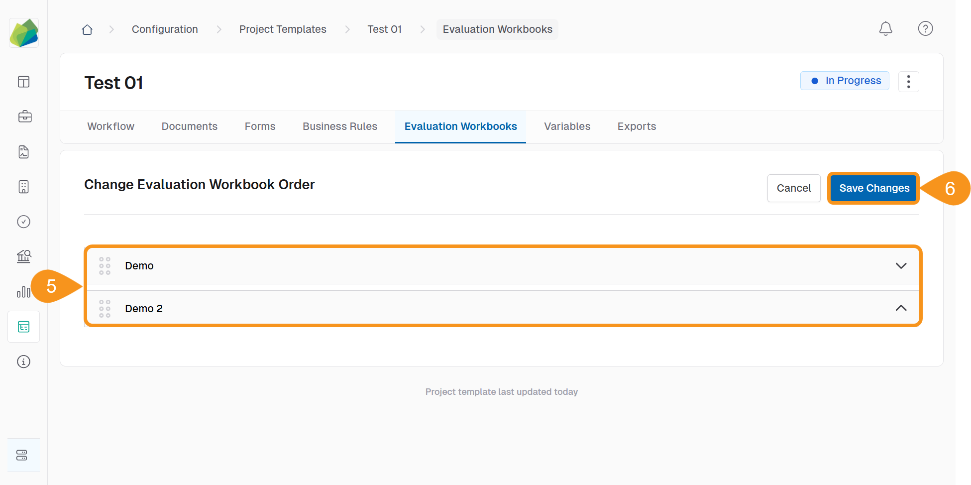The height and width of the screenshot is (485, 971).
Task: Open the contract document icon in sidebar
Action: click(x=23, y=152)
